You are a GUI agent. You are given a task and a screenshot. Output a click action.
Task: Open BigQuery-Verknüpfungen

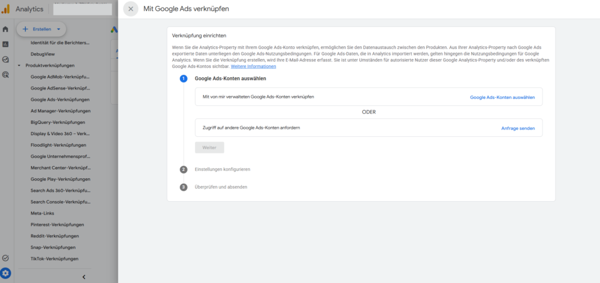pos(58,123)
